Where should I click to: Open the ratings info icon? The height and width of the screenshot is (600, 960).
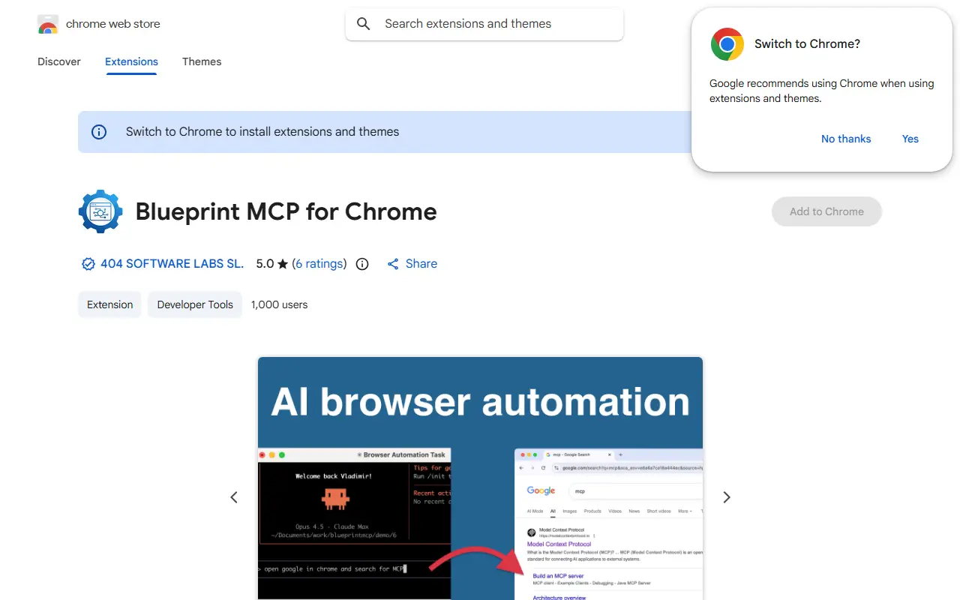coord(362,264)
